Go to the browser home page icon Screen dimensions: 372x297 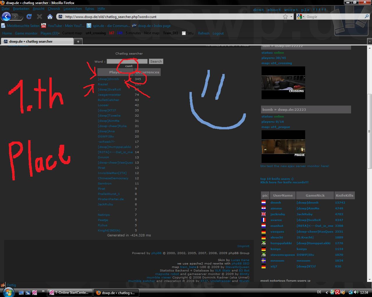(x=50, y=17)
